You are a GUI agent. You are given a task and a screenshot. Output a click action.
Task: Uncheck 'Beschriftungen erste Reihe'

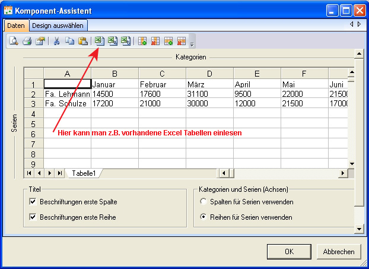tap(33, 217)
